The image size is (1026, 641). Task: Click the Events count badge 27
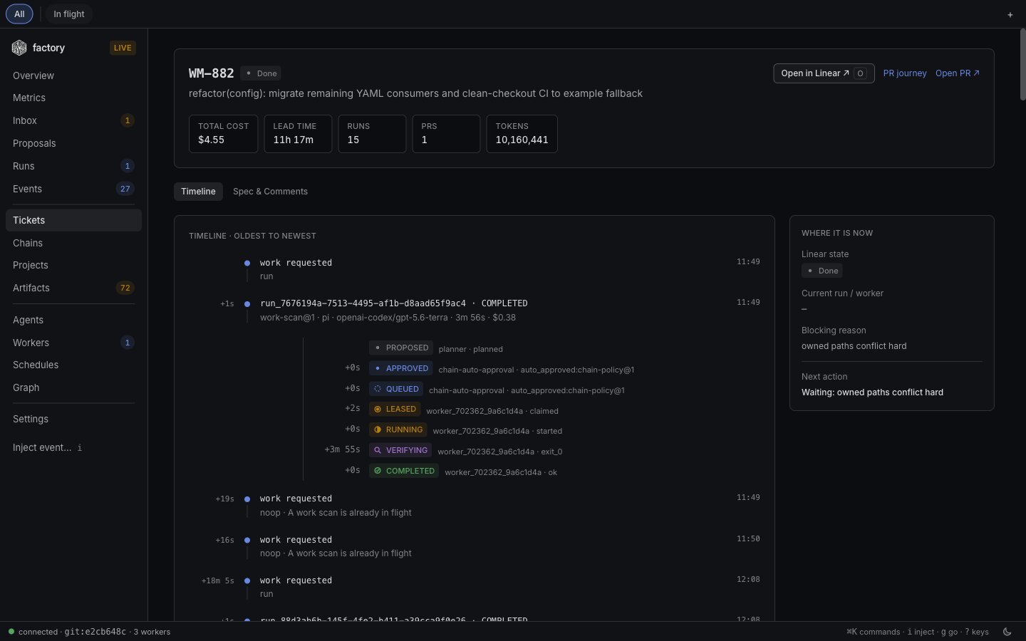(125, 189)
